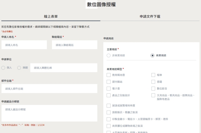This screenshot has width=201, height=133.
Task: Switch to the 線上表單 tab
Action: click(51, 16)
